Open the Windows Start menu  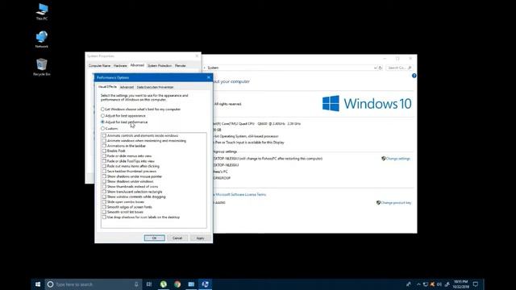point(38,284)
